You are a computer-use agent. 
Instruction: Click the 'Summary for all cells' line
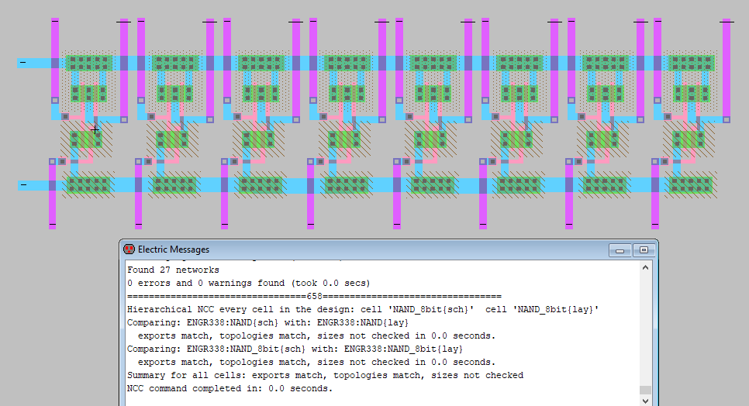pos(326,376)
